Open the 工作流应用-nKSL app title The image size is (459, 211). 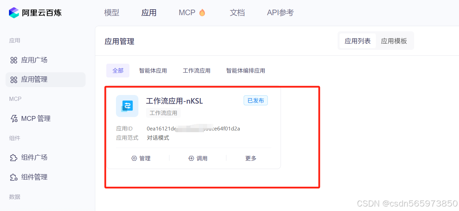point(174,101)
